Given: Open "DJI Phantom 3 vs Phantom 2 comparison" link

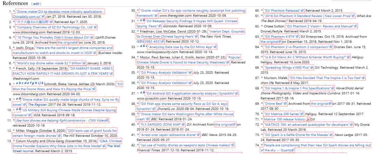Looking at the screenshot, I should 298,47.
